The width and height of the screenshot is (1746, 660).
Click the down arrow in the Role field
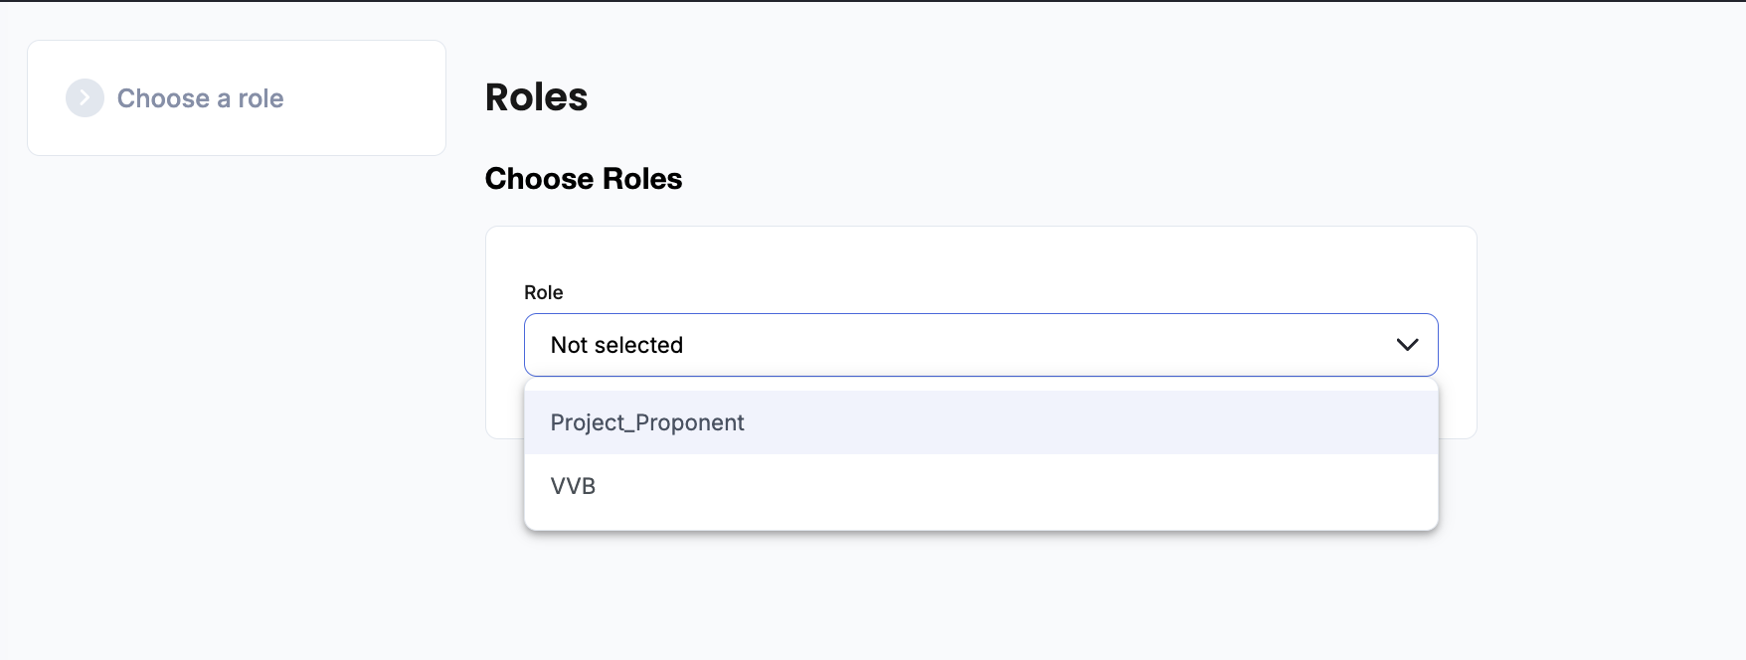1407,345
